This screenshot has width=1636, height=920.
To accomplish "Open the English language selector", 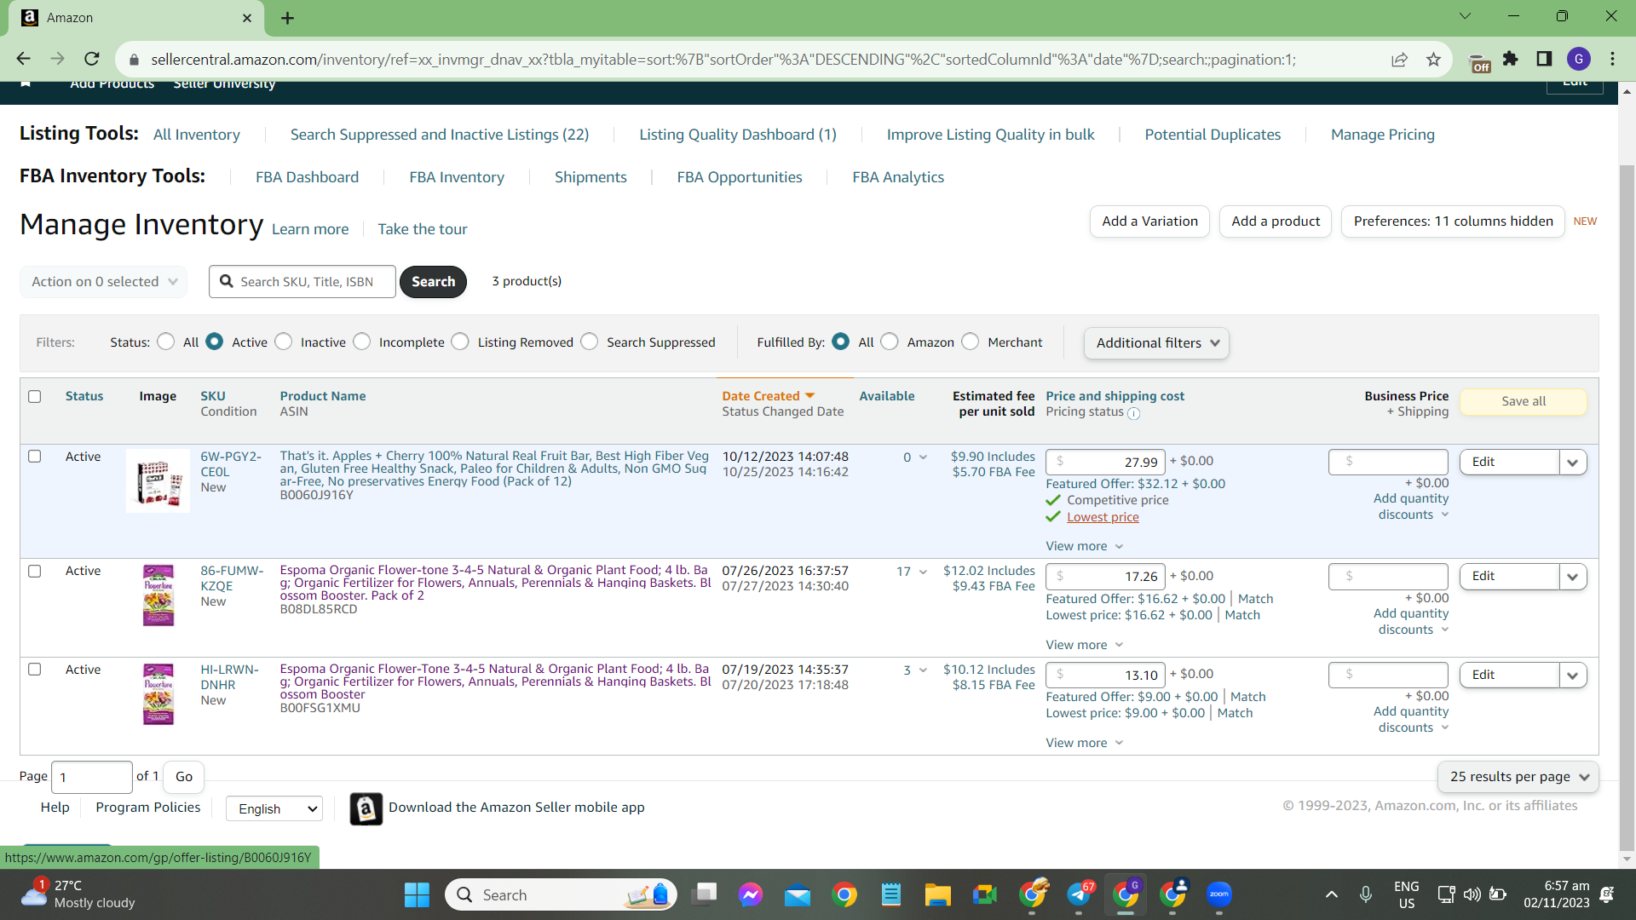I will tap(274, 808).
